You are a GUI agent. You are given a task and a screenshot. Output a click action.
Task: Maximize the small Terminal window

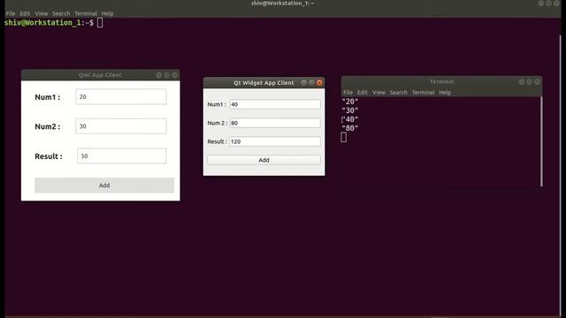529,82
